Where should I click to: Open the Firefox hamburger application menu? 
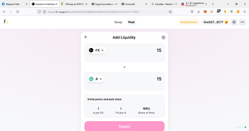pos(245,12)
